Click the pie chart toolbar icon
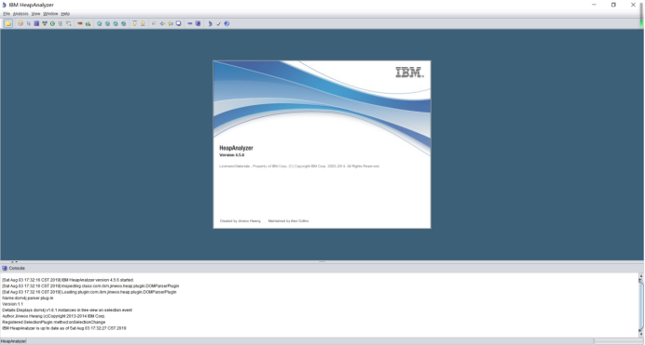645x345 pixels. click(21, 23)
